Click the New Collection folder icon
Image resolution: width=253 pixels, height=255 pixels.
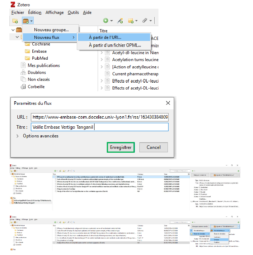point(15,21)
